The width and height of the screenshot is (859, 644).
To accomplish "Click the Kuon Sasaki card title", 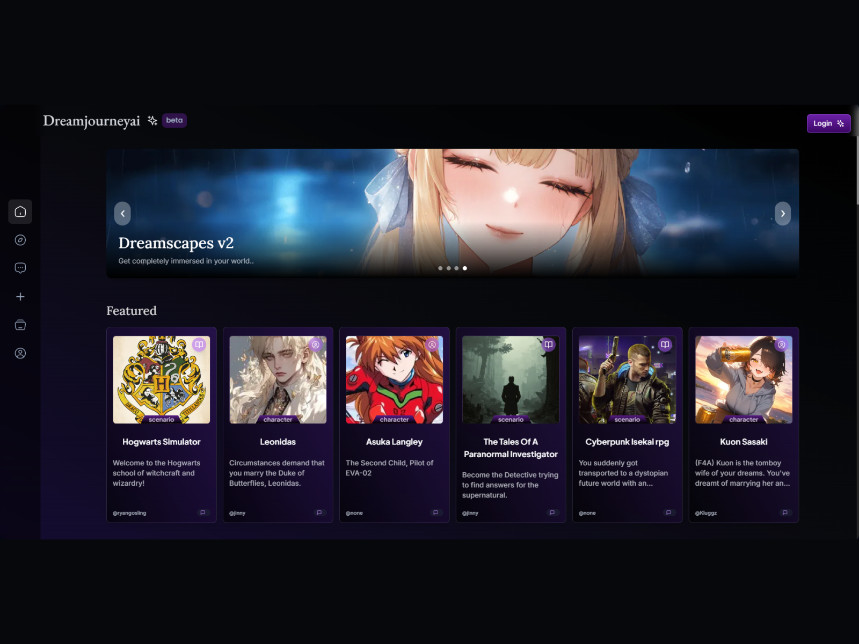I will tap(744, 442).
